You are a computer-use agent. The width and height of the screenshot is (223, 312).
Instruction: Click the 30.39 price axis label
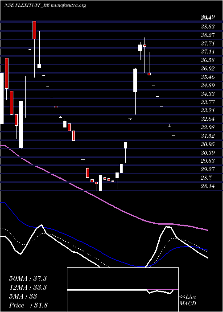click(208, 152)
